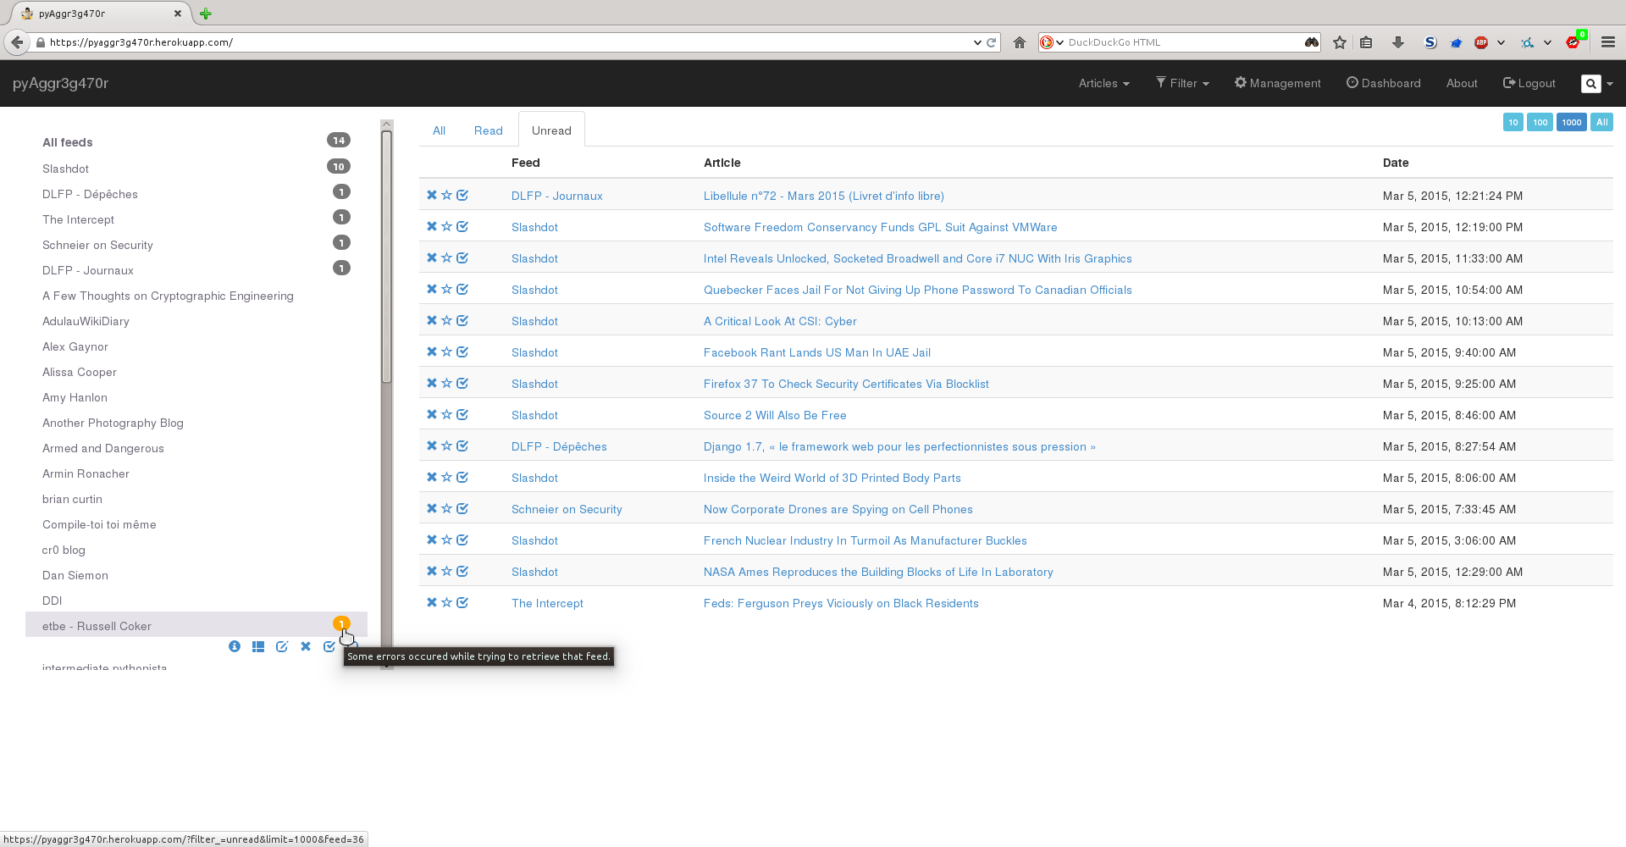Go to the Dashboard page
This screenshot has width=1626, height=847.
[1384, 83]
